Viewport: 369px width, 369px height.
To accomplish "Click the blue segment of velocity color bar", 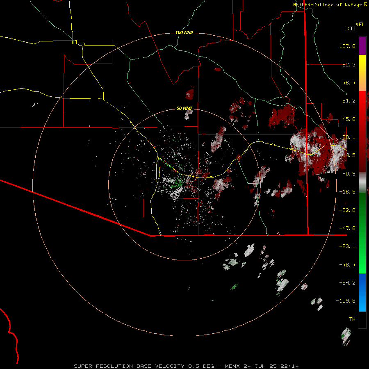I will [x=362, y=292].
